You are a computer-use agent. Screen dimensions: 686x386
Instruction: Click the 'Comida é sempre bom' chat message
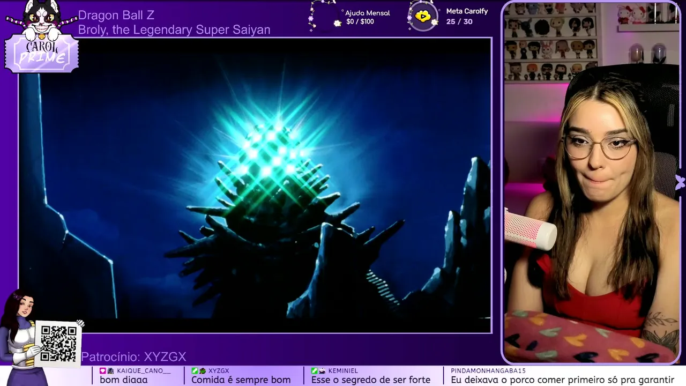click(241, 380)
